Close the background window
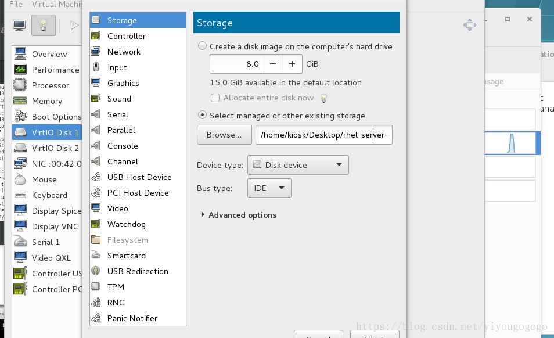The image size is (554, 338). click(x=529, y=19)
